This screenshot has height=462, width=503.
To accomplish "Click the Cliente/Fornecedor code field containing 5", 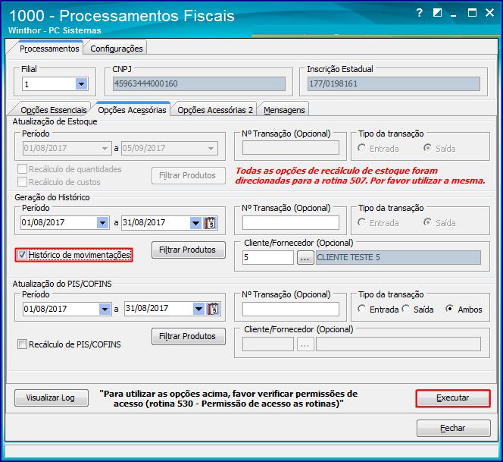I will 268,258.
